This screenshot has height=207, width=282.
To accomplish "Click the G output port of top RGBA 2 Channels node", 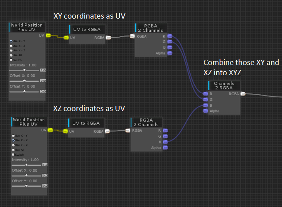I will (170, 42).
